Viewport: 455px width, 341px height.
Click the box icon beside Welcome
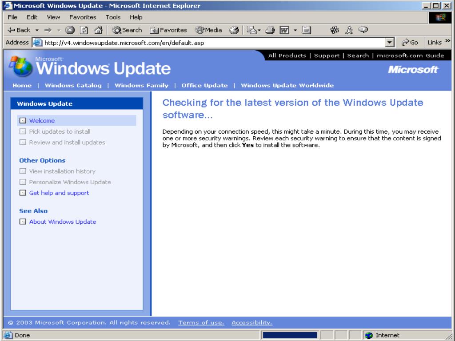[23, 121]
